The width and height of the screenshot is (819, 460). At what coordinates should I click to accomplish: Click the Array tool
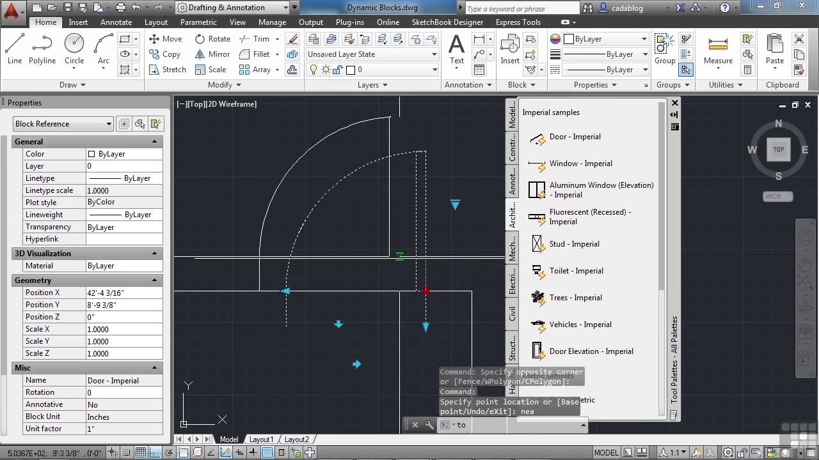coord(255,70)
